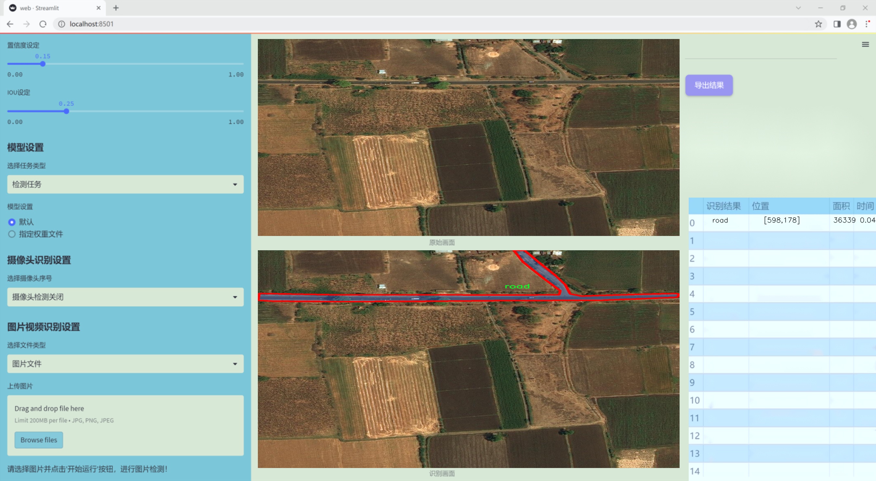876x481 pixels.
Task: Open the 摄像头检测关闭 camera dropdown
Action: pos(125,297)
